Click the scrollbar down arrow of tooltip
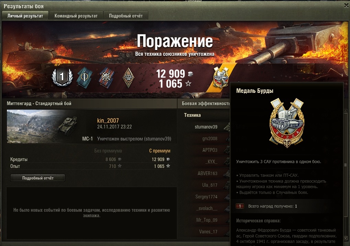 (346, 238)
